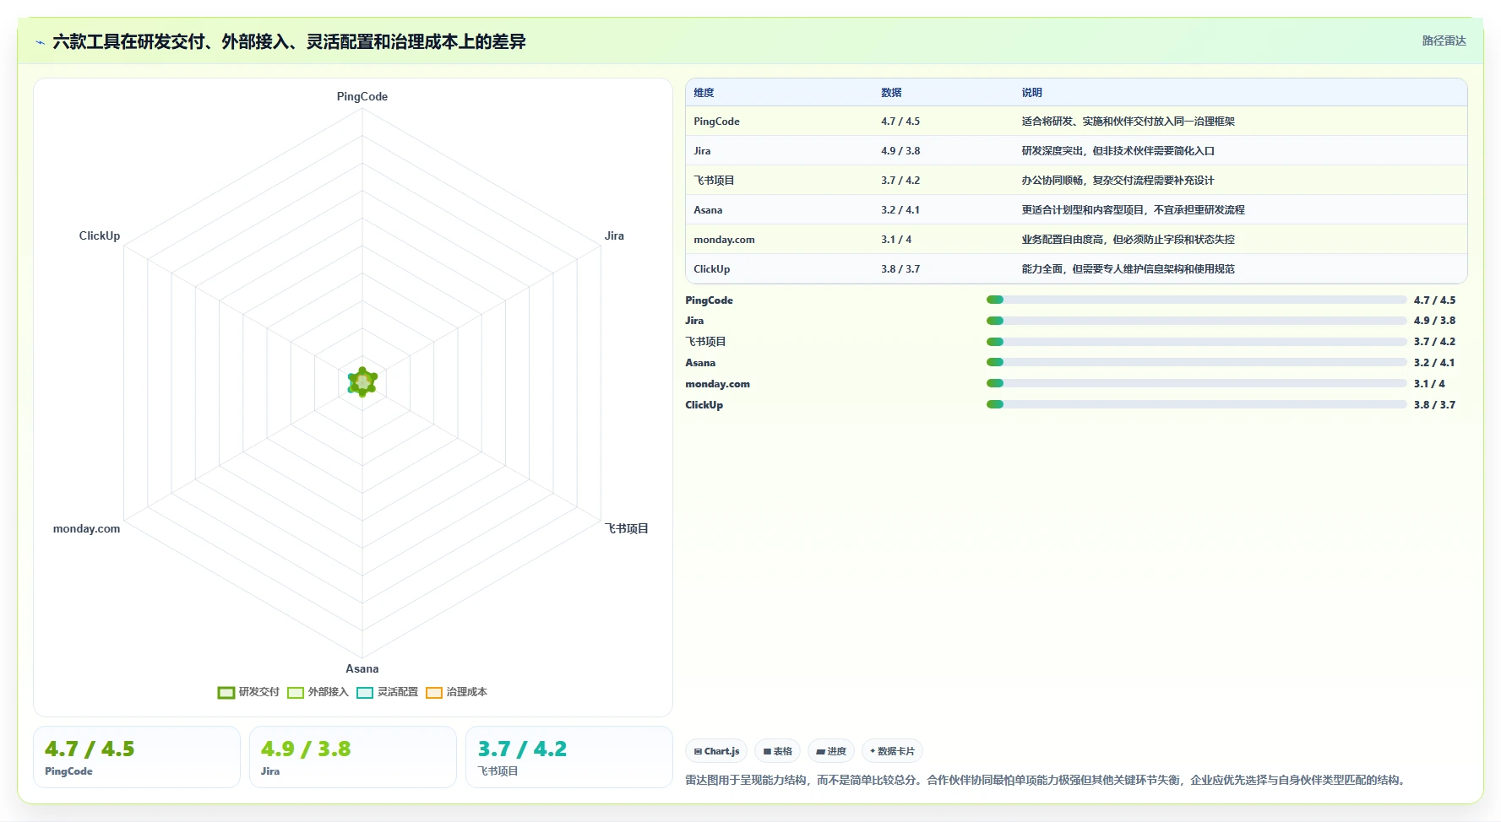Toggle 灵活配置 legend series
The height and width of the screenshot is (822, 1501).
(387, 692)
